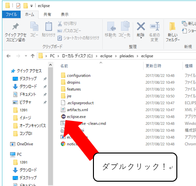Screen dimensions: 196x186
Task: Click the 2017/08/22 10:47 date of artifacts.xml
Action: tap(160, 109)
